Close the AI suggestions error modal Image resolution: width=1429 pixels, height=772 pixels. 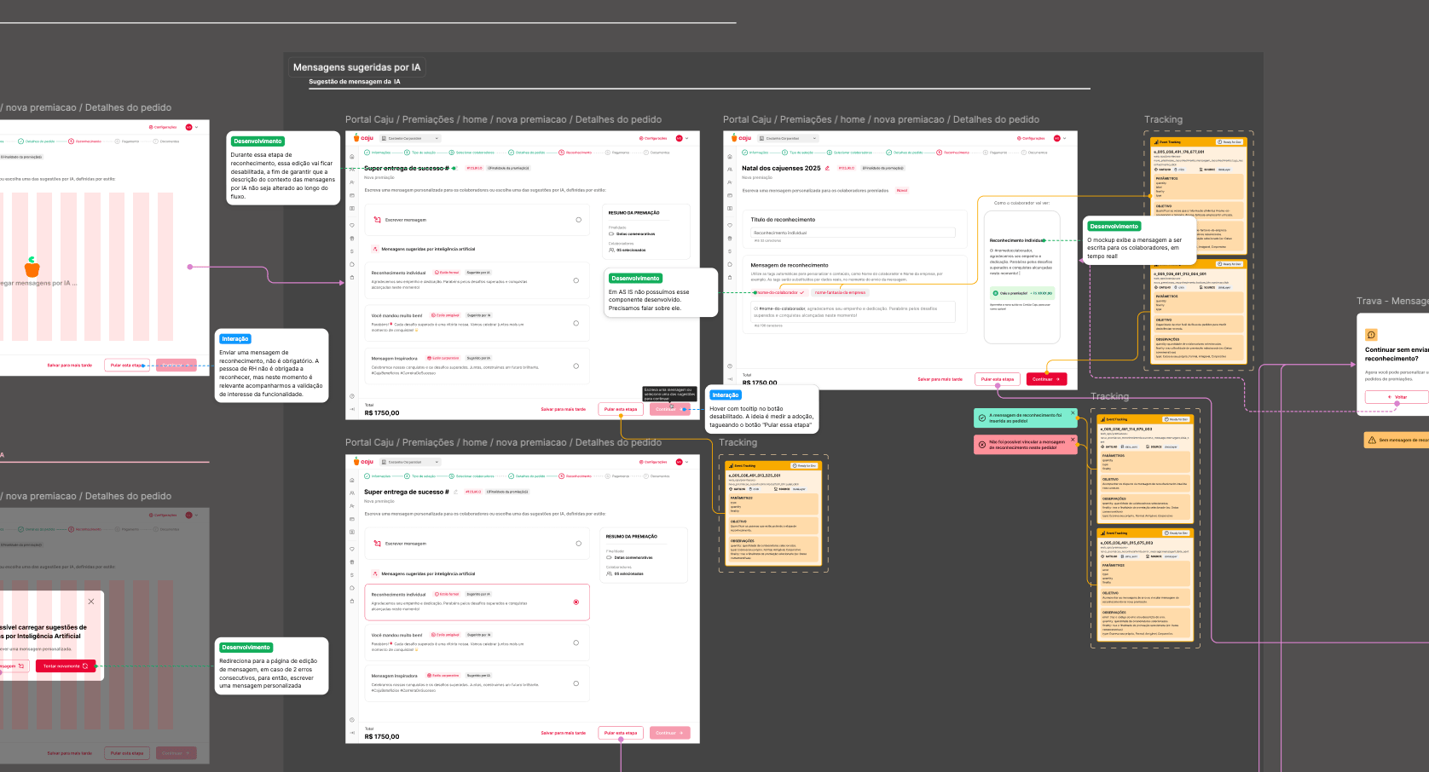click(x=91, y=602)
